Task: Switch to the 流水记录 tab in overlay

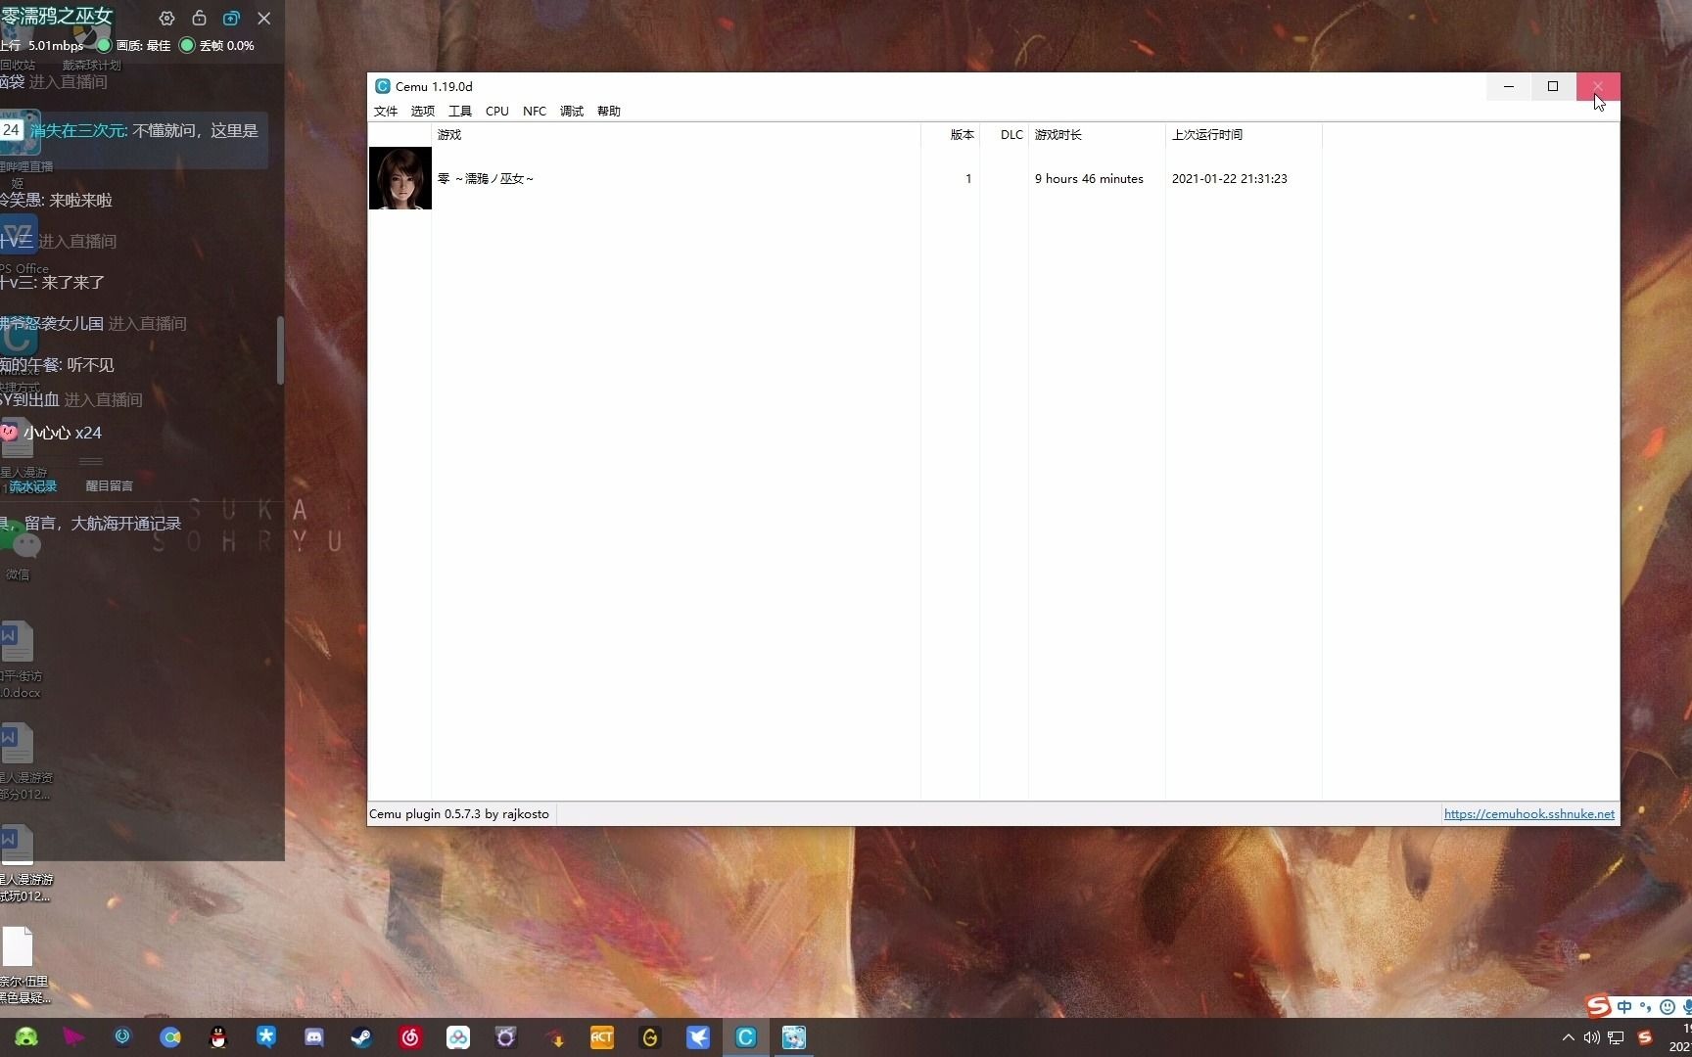Action: (32, 486)
